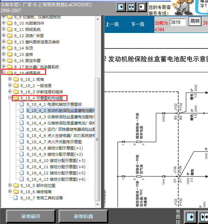Viewport: 208px width, 224px height.
Task: Click the 跳转 jump button
Action: 195,21
